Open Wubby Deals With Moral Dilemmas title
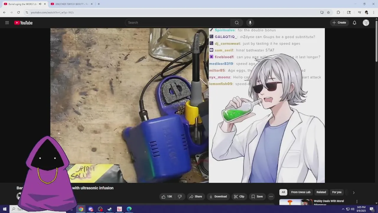Viewport: 378px width, 213px height. (x=329, y=203)
